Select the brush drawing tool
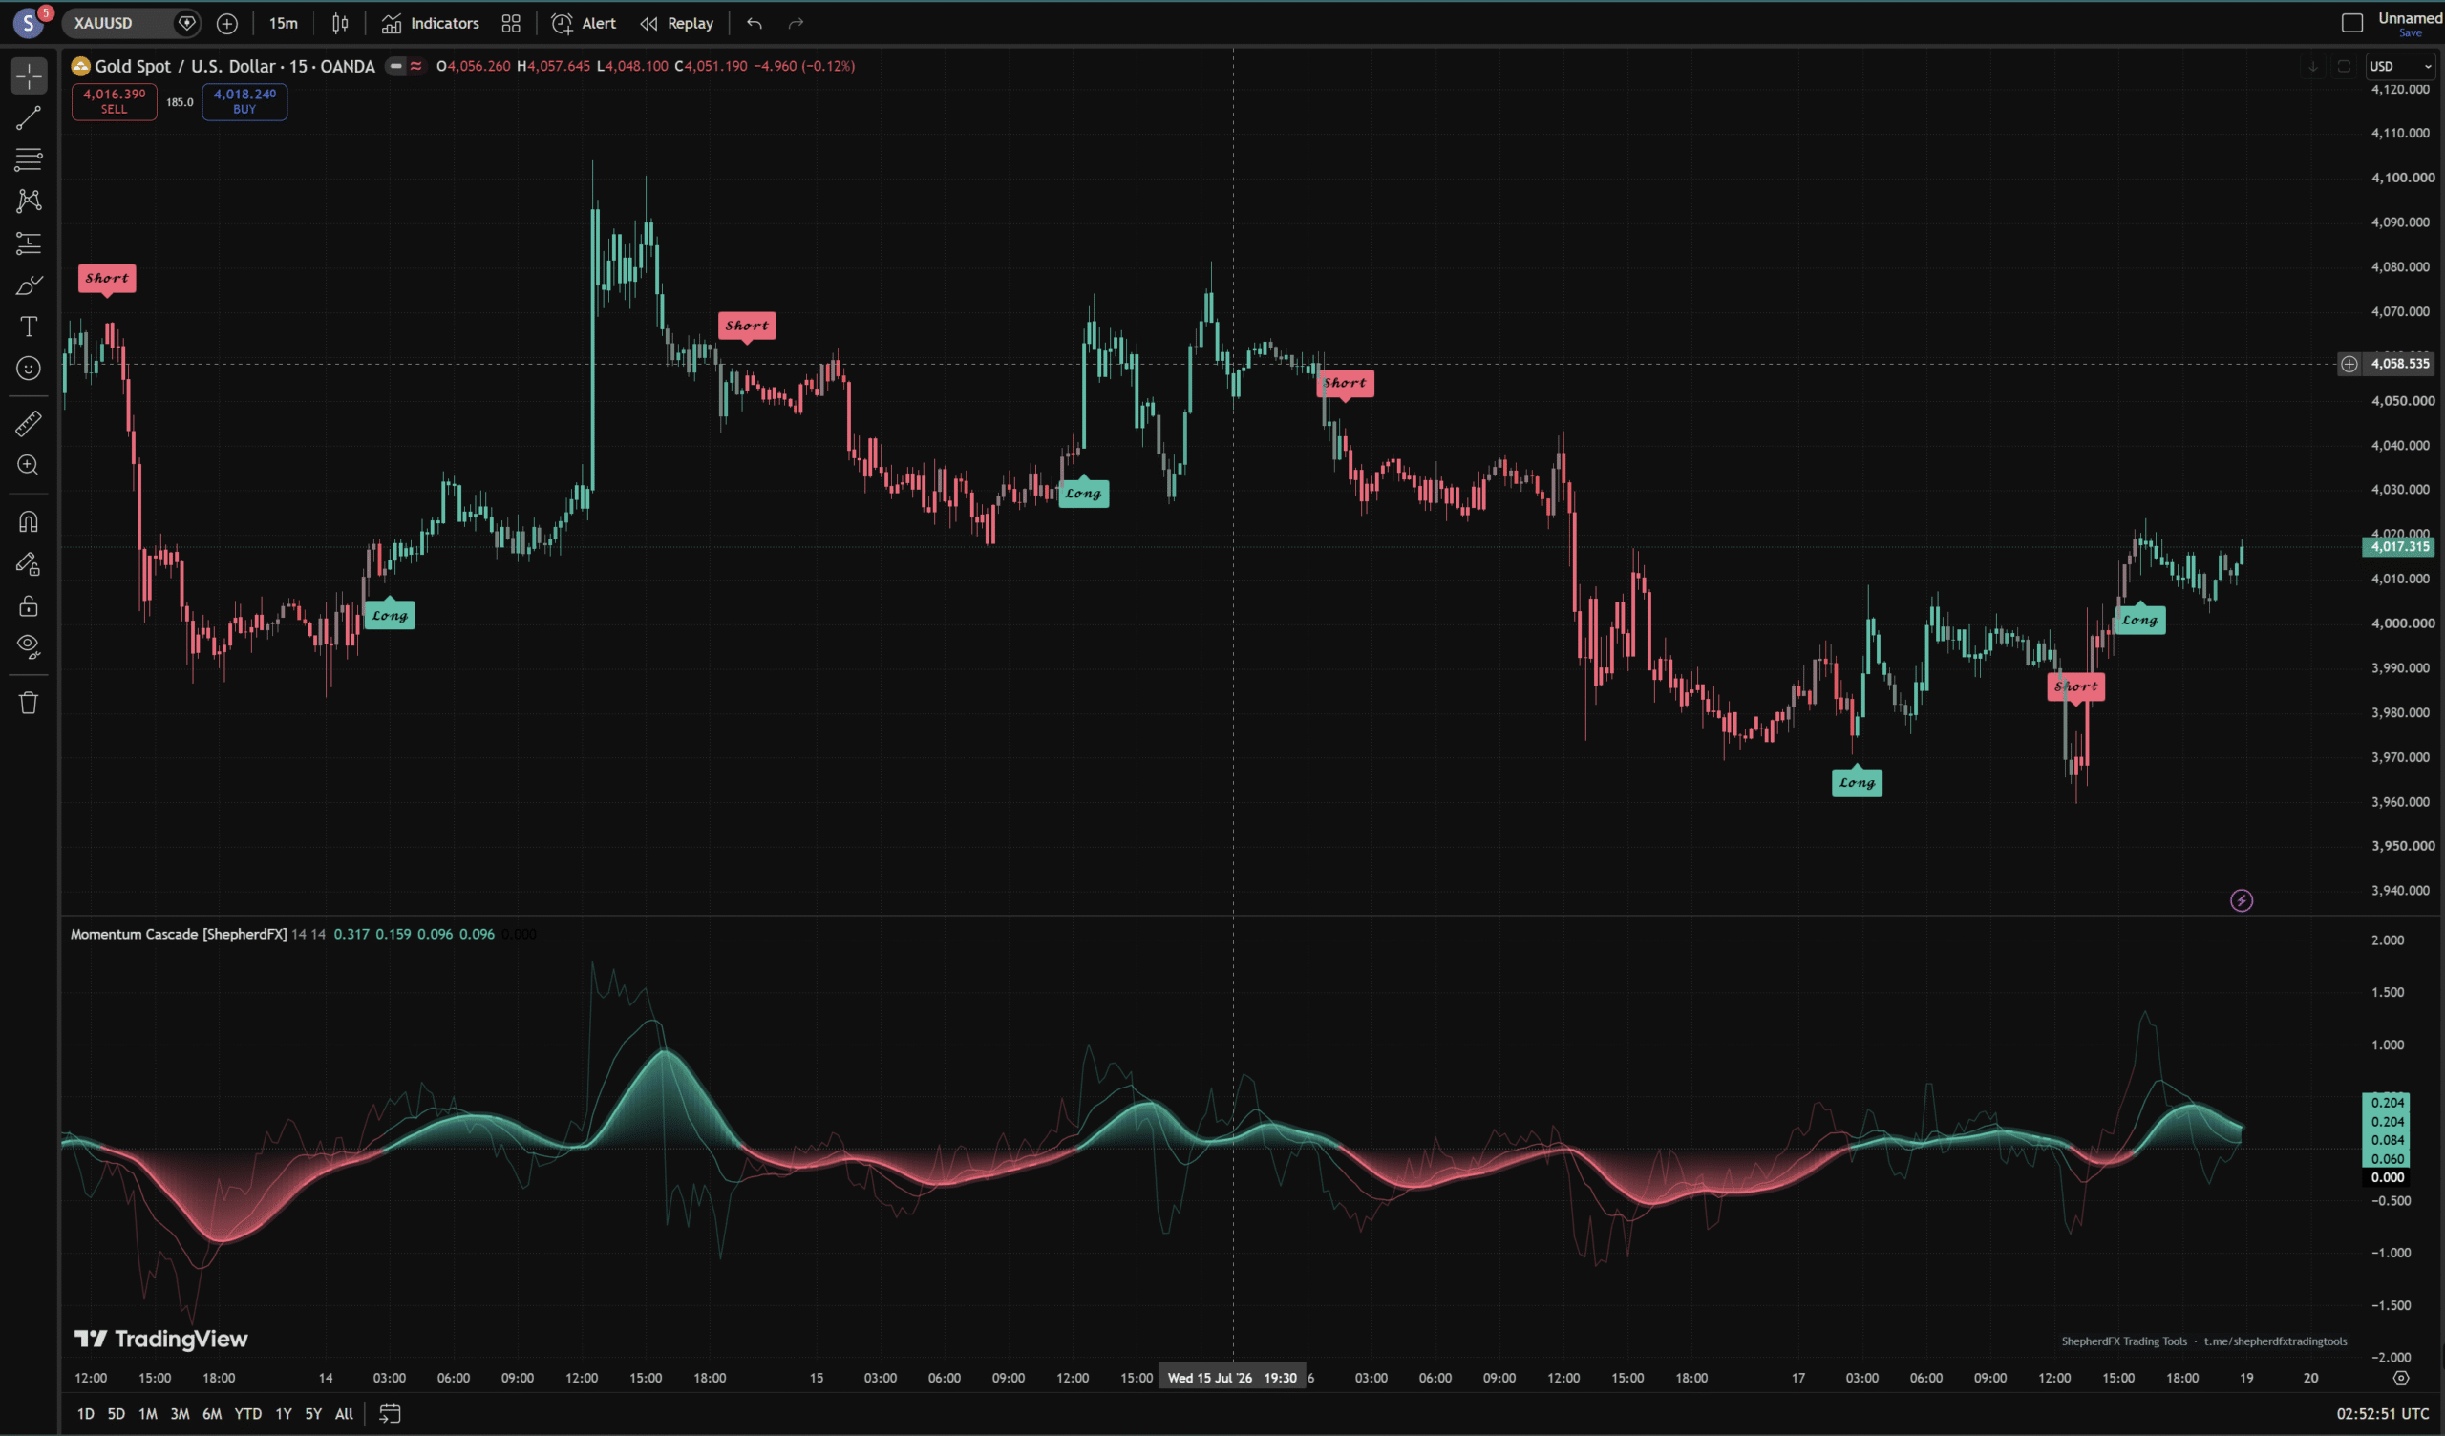 pos(28,285)
